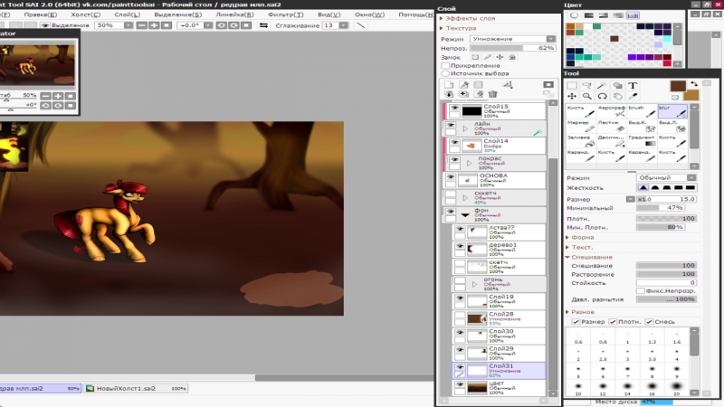
Task: Select the Слой19 layer row
Action: coord(499,301)
